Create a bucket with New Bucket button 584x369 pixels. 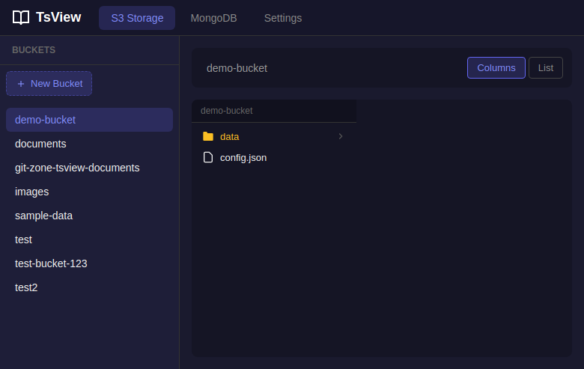tap(49, 84)
